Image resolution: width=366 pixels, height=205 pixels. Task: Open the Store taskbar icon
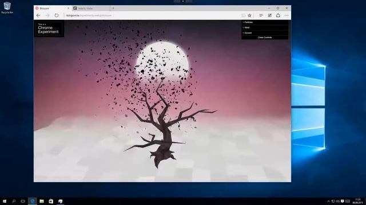tap(51, 201)
